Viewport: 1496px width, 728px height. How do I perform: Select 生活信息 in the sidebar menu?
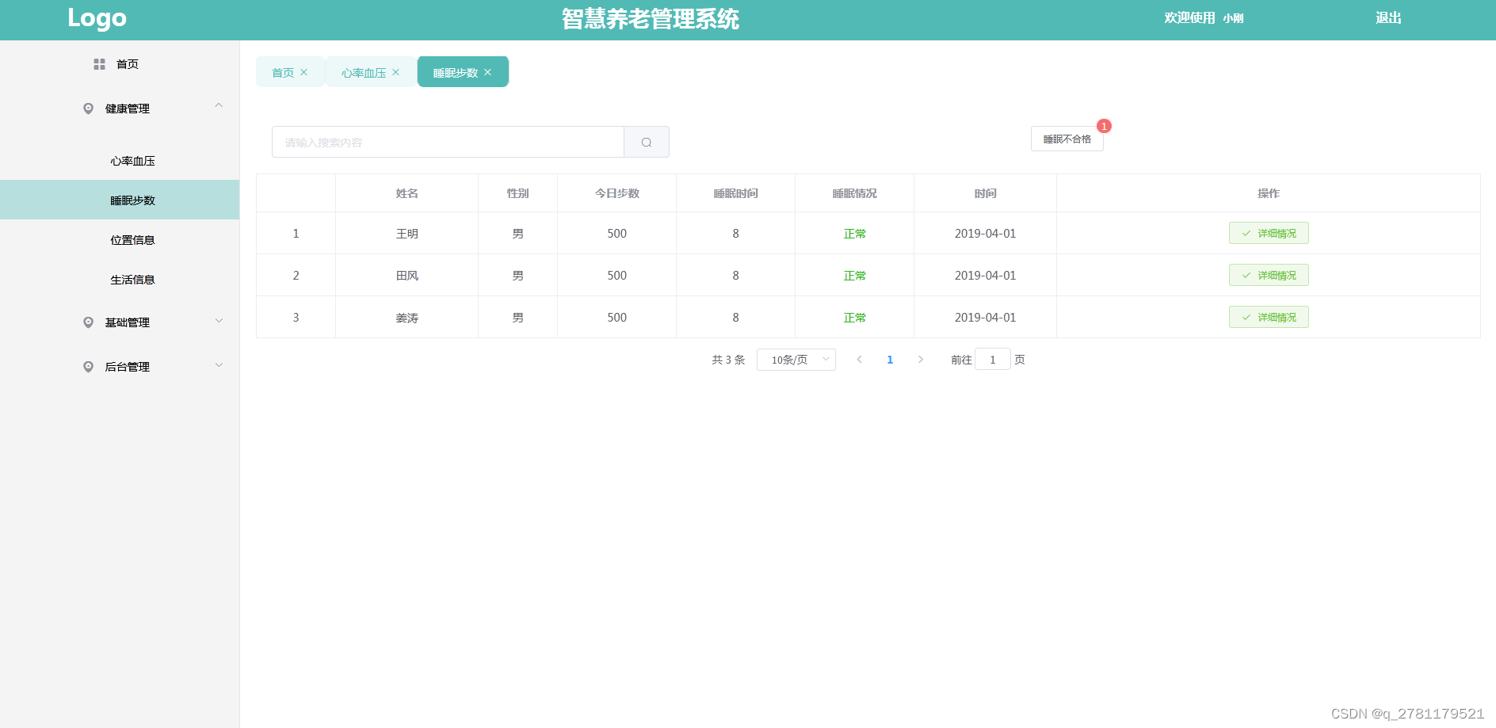pyautogui.click(x=120, y=280)
